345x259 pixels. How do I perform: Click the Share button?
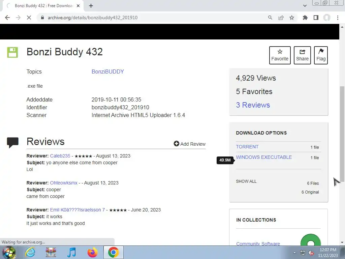click(x=302, y=55)
